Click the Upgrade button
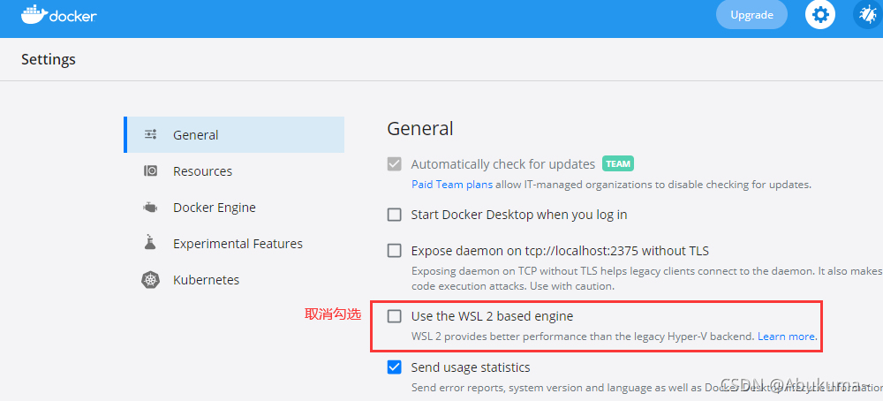 (751, 15)
